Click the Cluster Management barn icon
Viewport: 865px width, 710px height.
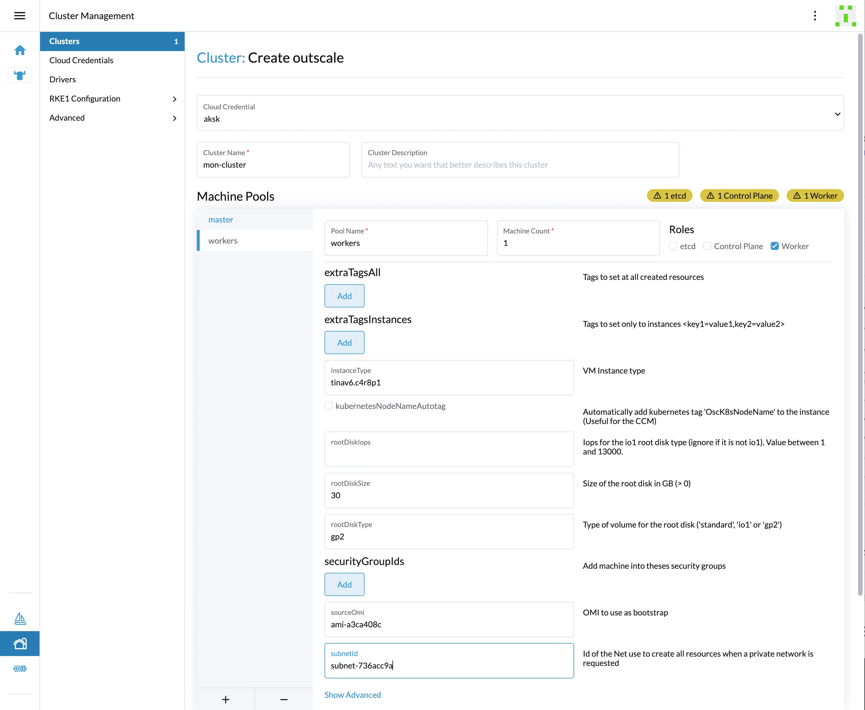(x=20, y=644)
